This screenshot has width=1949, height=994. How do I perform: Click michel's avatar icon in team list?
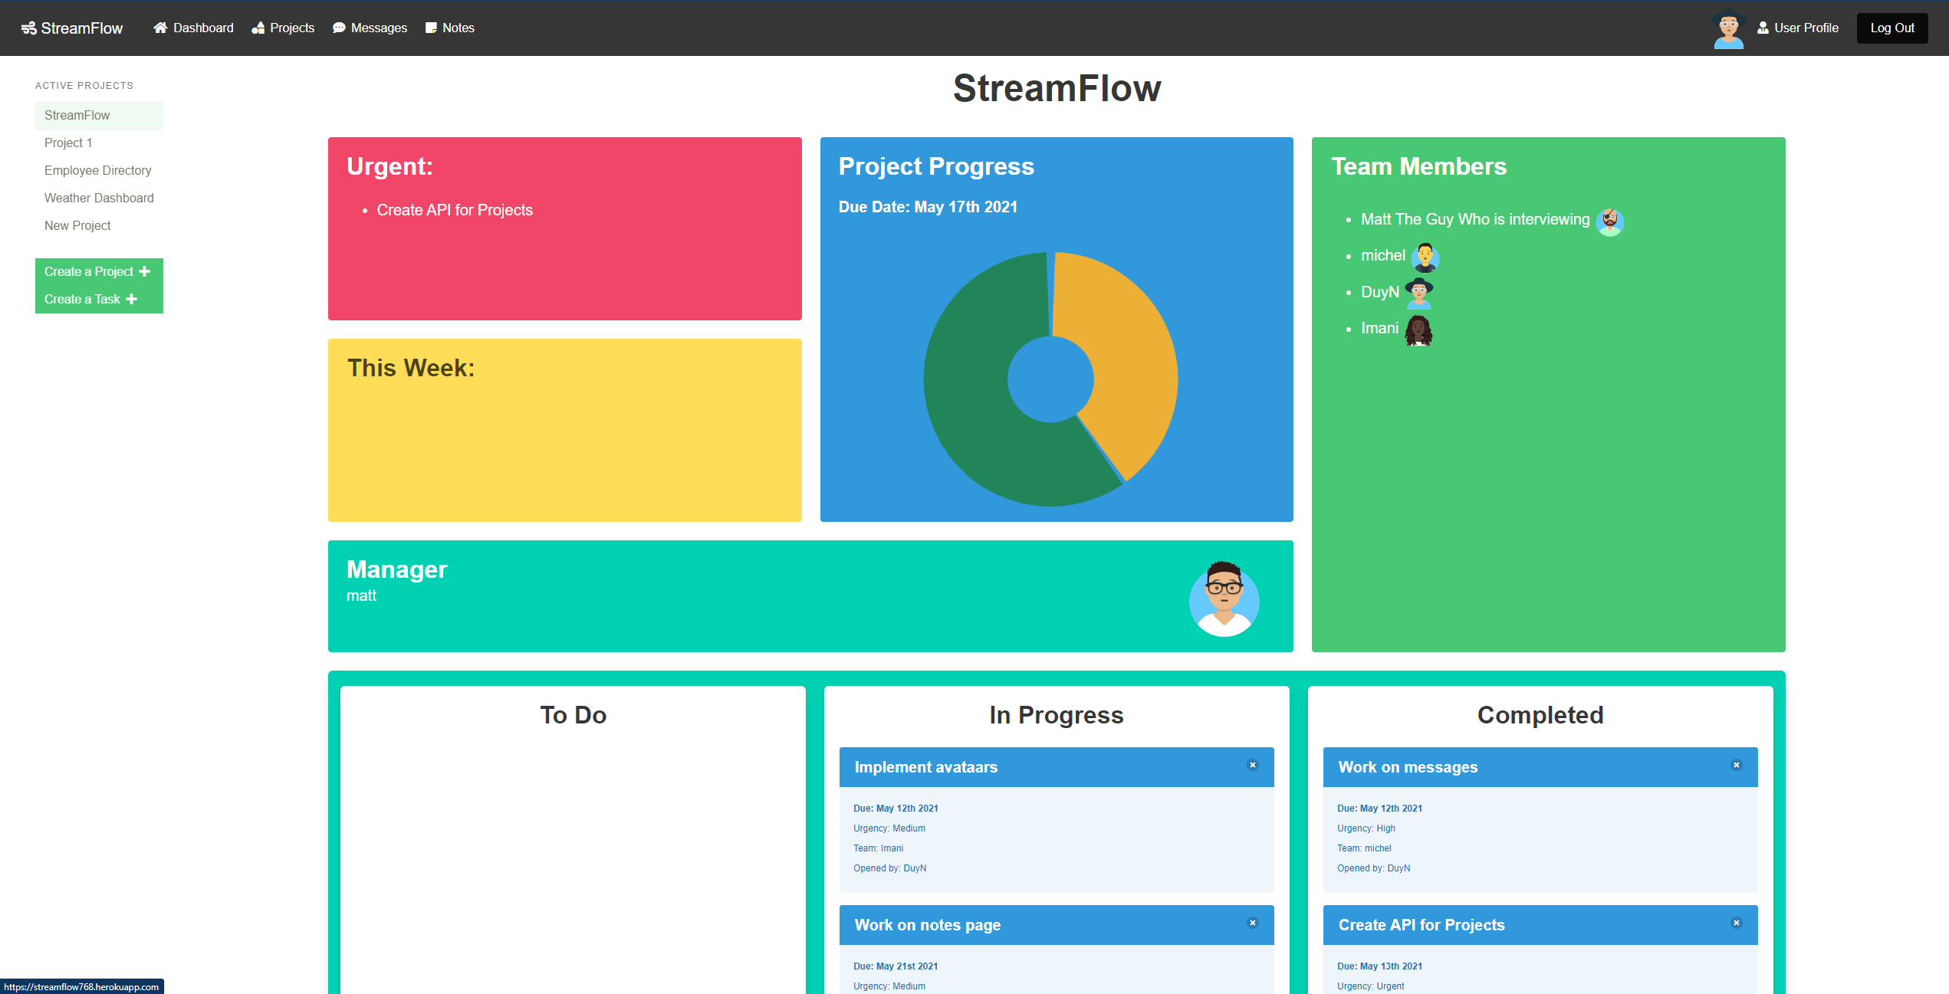click(x=1425, y=257)
